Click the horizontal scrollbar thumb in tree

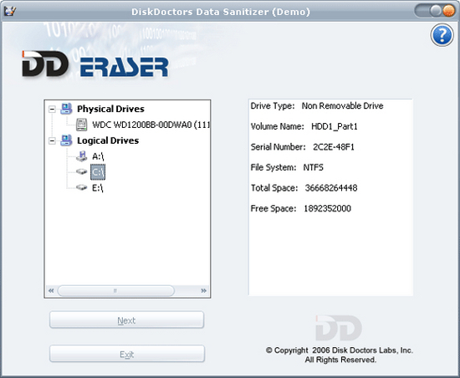click(x=116, y=291)
